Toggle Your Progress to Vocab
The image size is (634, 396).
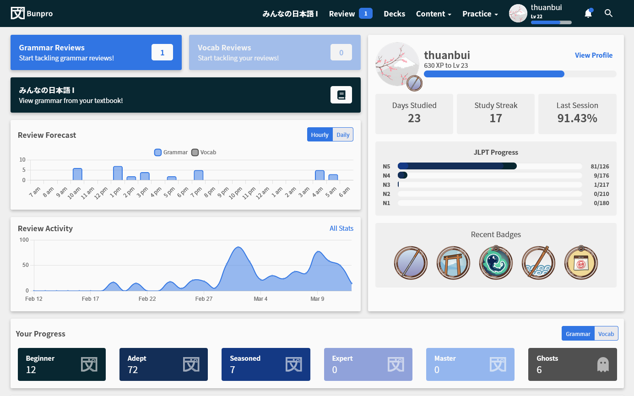pyautogui.click(x=606, y=334)
